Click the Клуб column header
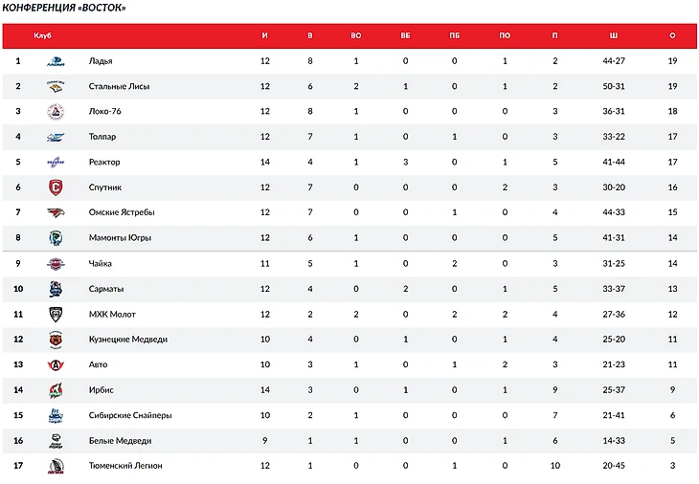Screen dimensions: 699x484 point(42,36)
